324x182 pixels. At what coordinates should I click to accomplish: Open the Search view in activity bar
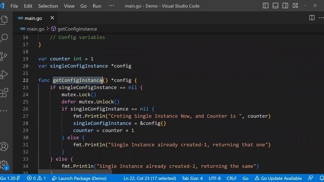[x=4, y=38]
